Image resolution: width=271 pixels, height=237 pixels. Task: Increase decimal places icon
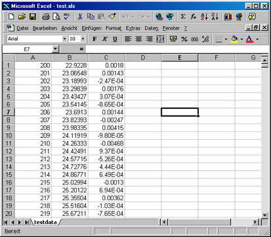[x=205, y=39]
